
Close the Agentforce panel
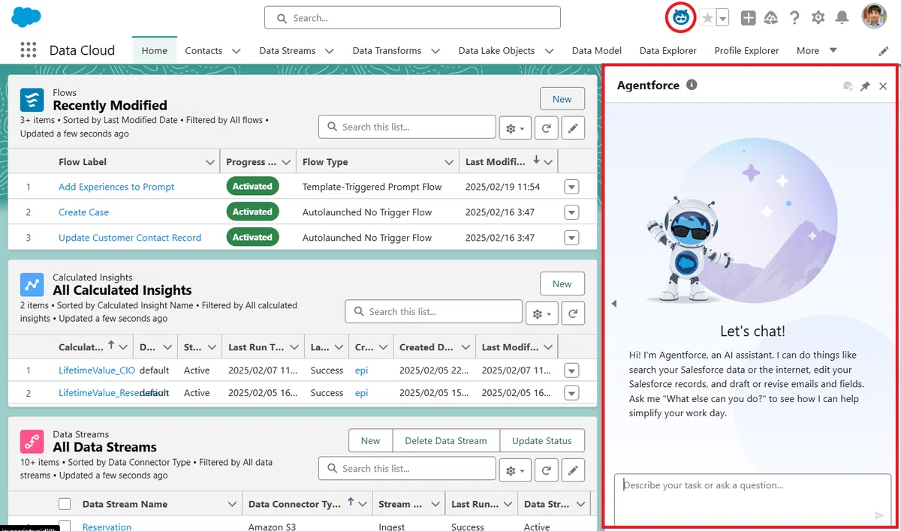click(x=883, y=86)
